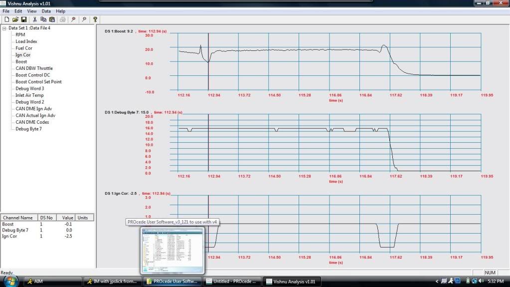The image size is (510, 287).
Task: Open the File menu
Action: [6, 11]
